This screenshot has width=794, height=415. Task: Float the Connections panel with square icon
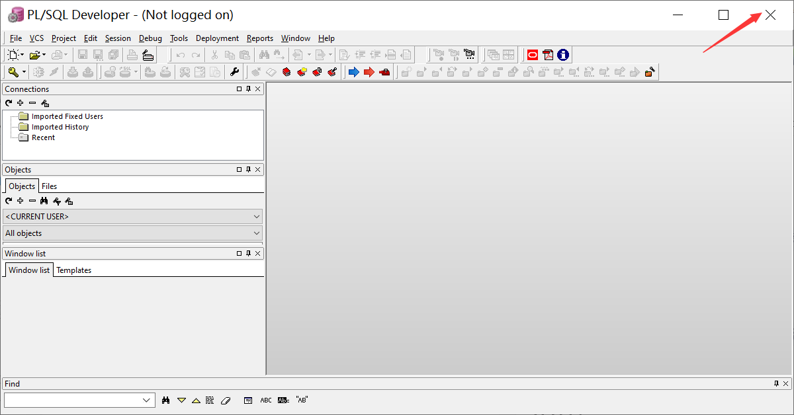tap(240, 89)
